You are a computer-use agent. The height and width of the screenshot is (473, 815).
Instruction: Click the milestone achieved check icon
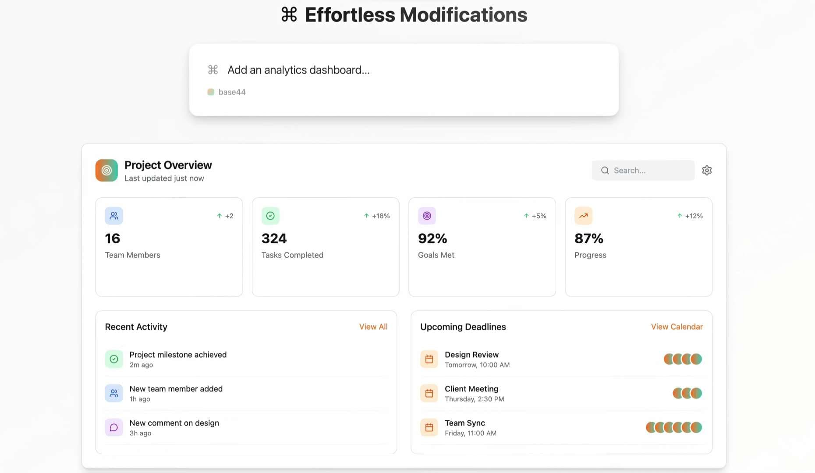coord(114,359)
